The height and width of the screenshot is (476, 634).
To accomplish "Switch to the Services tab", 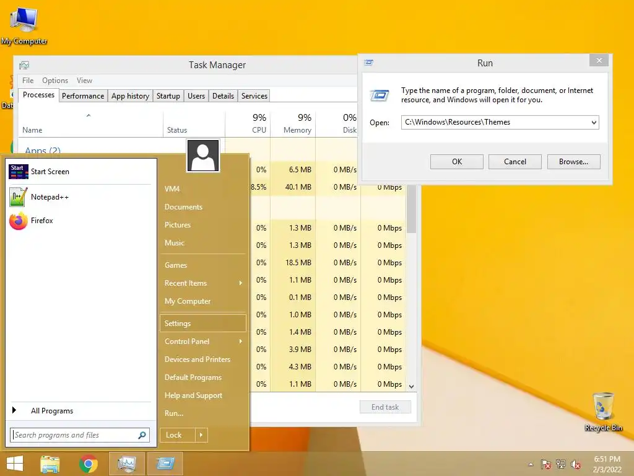I will [254, 96].
